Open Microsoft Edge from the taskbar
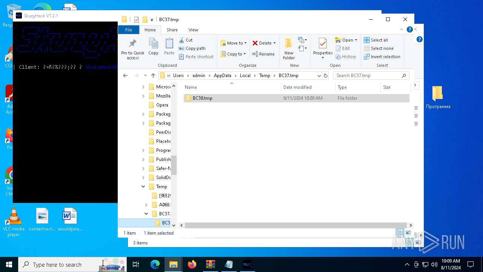 pyautogui.click(x=155, y=264)
